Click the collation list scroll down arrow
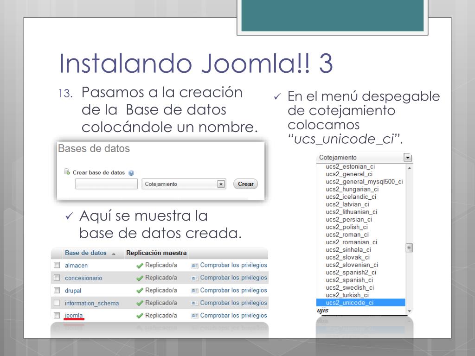 pos(409,311)
